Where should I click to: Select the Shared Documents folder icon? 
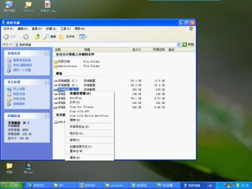click(55, 61)
